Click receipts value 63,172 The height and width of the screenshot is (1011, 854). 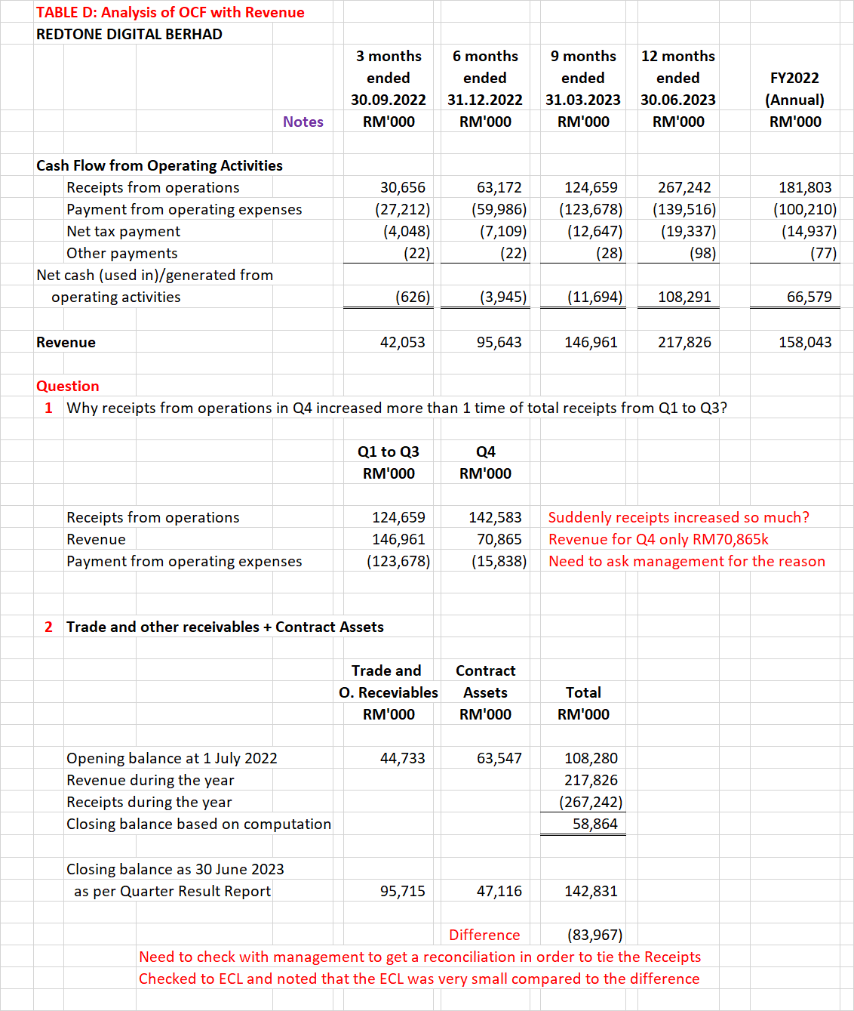pyautogui.click(x=499, y=187)
